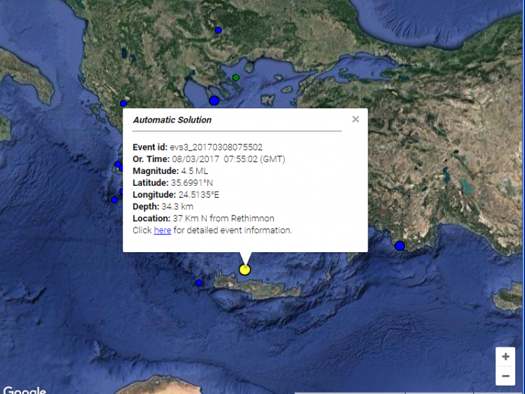
Task: Click the Google logo in the corner
Action: tap(24, 389)
